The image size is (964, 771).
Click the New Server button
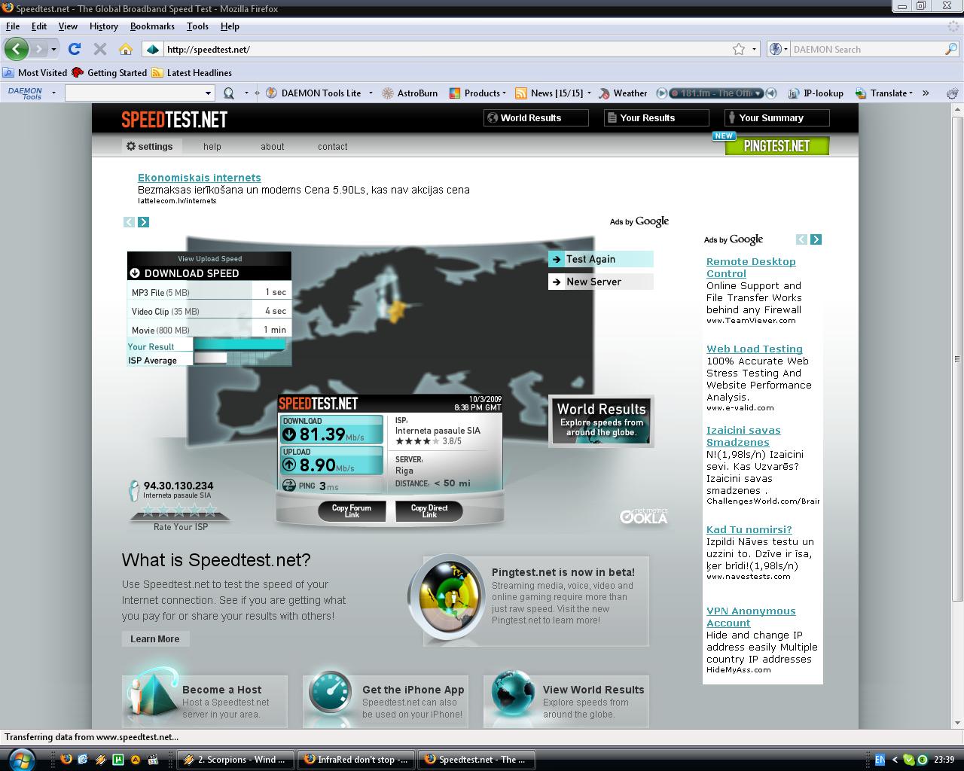(600, 282)
